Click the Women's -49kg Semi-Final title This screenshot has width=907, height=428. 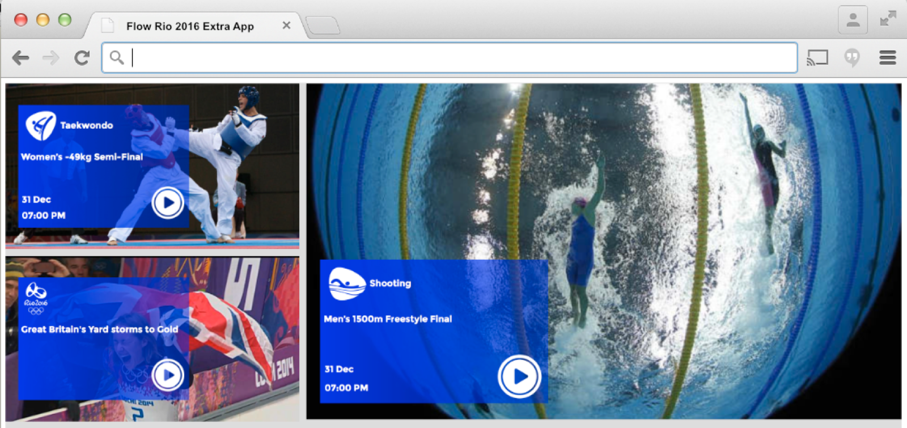tap(82, 157)
